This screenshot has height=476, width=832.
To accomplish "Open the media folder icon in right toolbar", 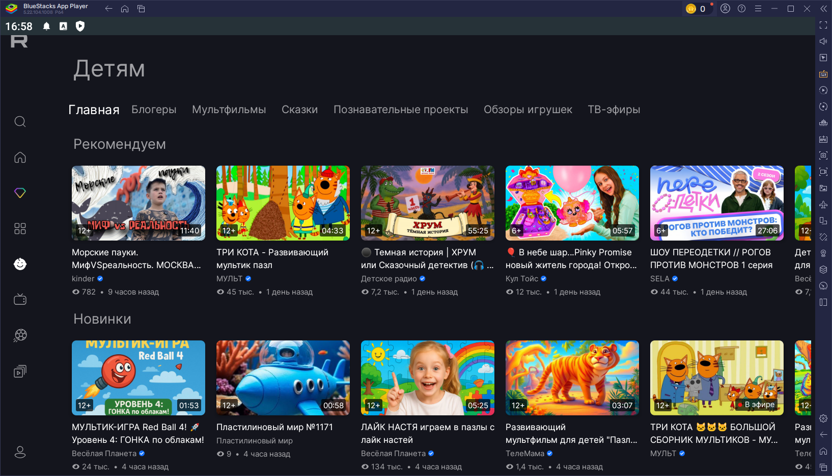I will tap(823, 188).
